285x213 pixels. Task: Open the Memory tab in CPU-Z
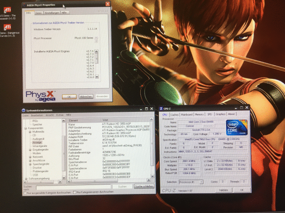(199, 114)
